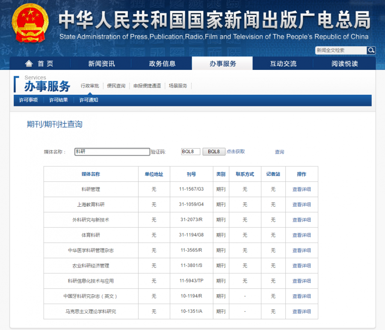This screenshot has height=330, width=385.
Task: Click the 31-1059/G4 issue number
Action: point(191,204)
